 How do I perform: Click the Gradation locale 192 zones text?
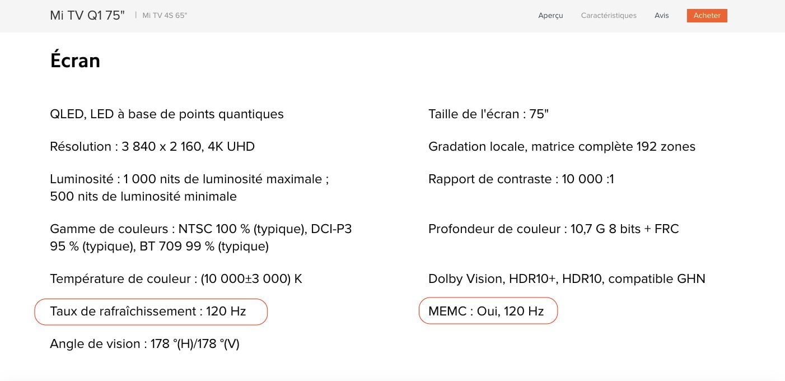562,147
